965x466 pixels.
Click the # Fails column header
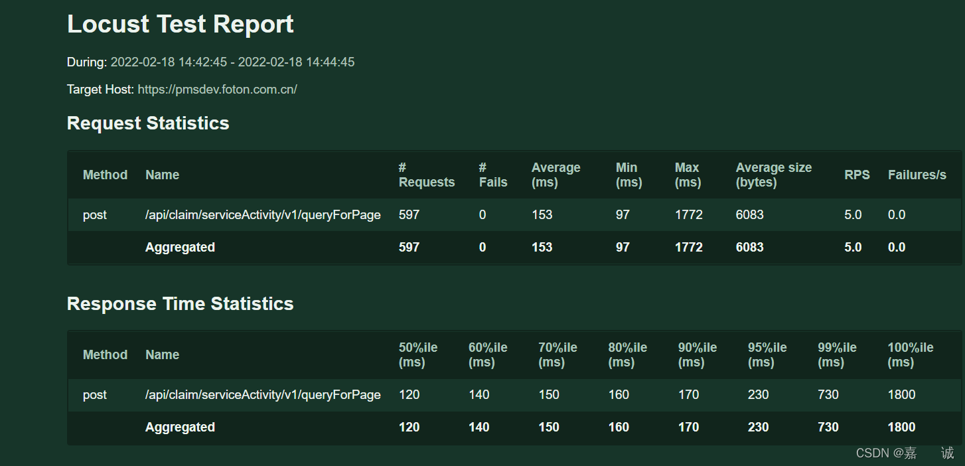pos(493,175)
